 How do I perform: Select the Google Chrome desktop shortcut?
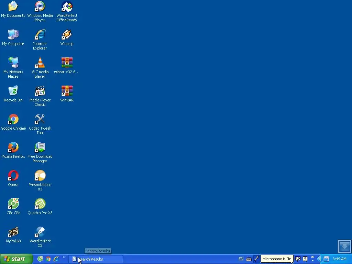(13, 122)
